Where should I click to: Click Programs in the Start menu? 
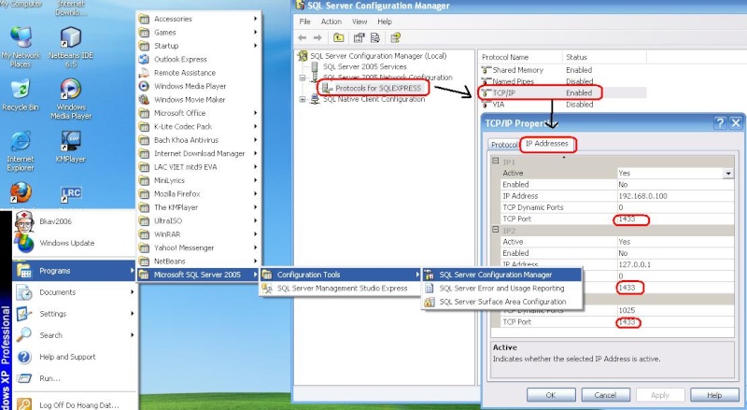click(75, 271)
